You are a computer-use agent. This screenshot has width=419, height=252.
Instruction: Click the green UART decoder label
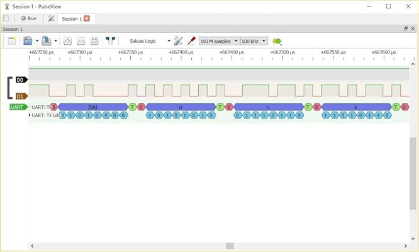pyautogui.click(x=18, y=107)
